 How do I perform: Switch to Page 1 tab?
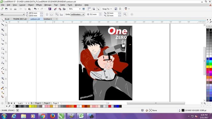[x=38, y=103]
